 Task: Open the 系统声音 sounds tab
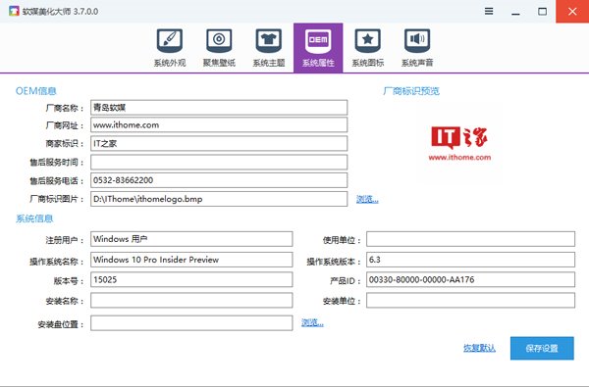click(x=417, y=48)
